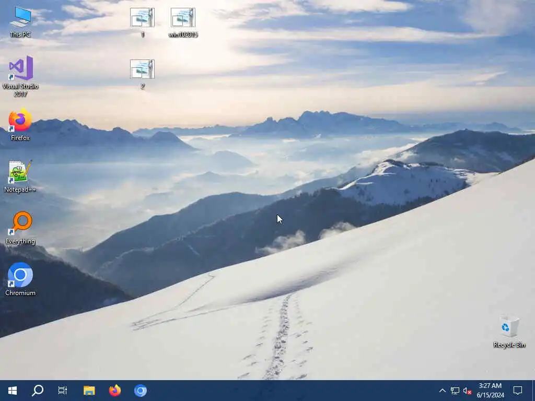Show hidden system tray icons
The width and height of the screenshot is (535, 401).
pyautogui.click(x=442, y=391)
